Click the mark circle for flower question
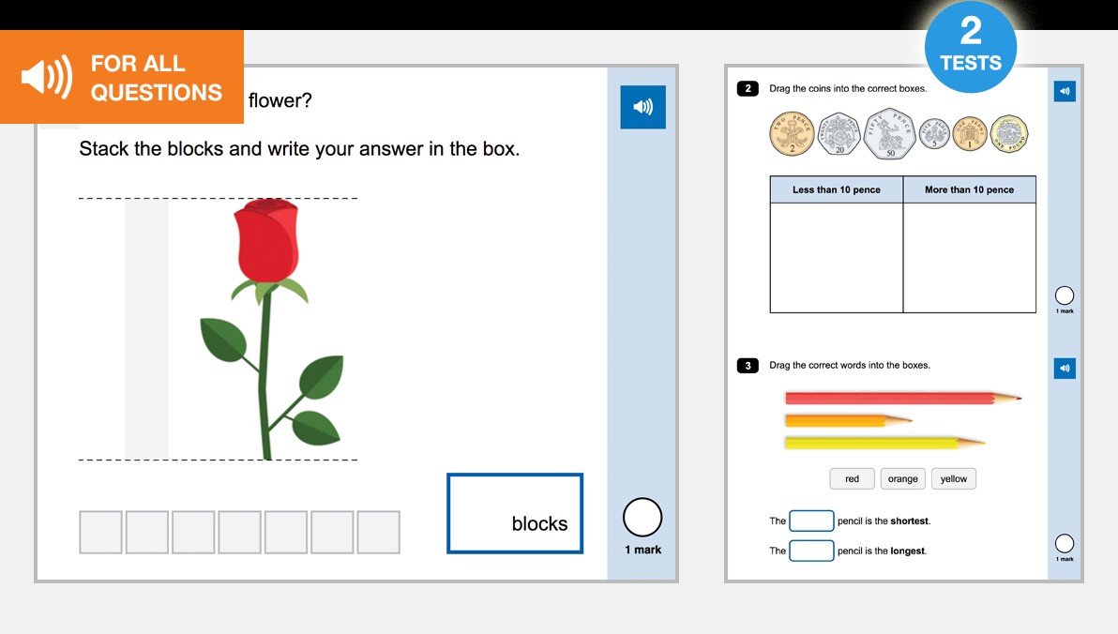The width and height of the screenshot is (1118, 634). [642, 517]
